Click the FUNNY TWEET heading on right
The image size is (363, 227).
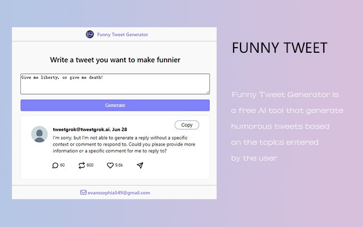280,48
